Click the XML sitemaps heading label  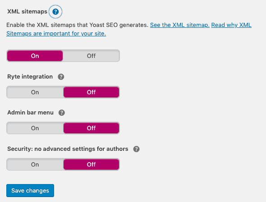tap(28, 12)
